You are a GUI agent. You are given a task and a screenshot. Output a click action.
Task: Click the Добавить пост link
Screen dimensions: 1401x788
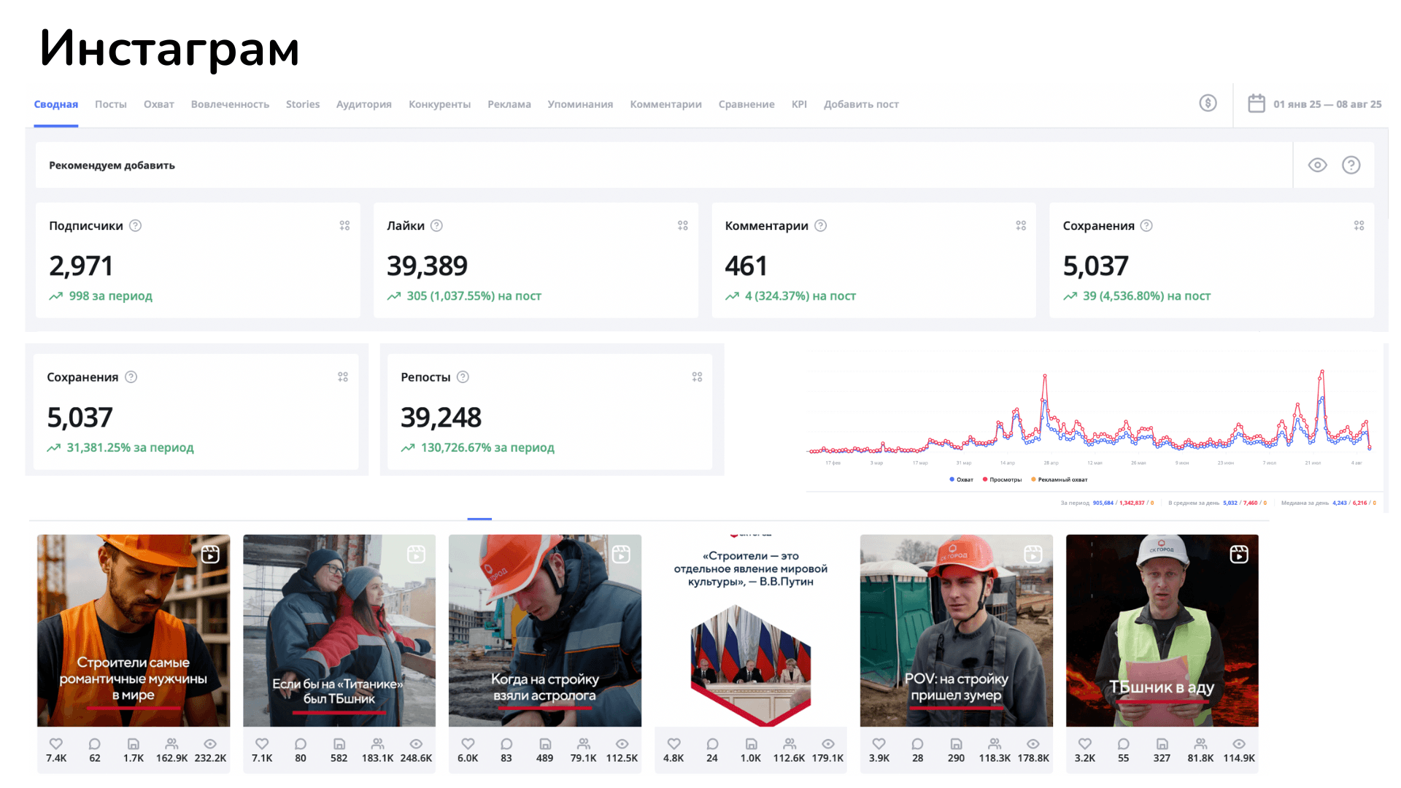click(861, 104)
